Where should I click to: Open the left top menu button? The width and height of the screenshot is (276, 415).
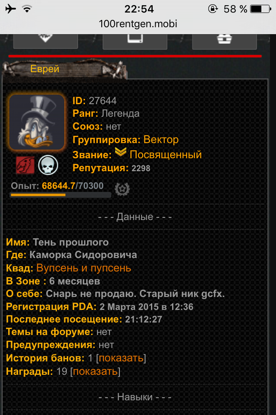click(45, 41)
